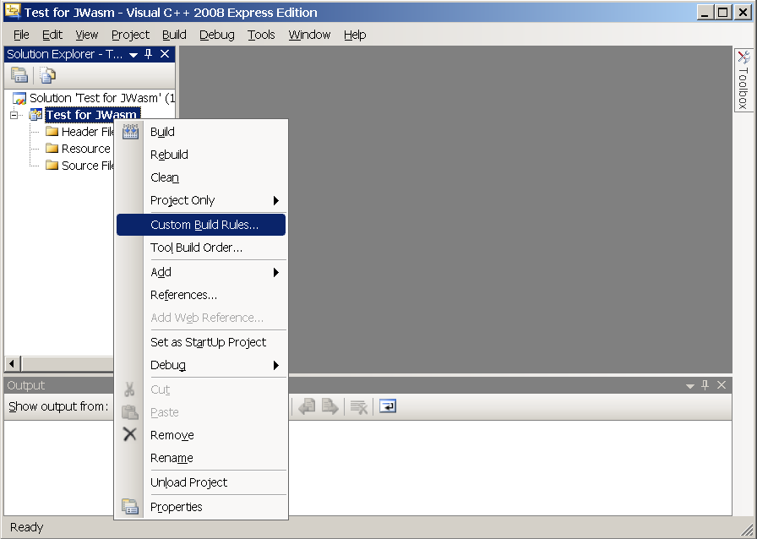This screenshot has width=757, height=539.
Task: Select the Resource Files folder label
Action: [x=86, y=149]
